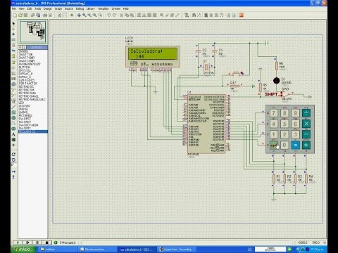Click the zoom in magnifier icon
Image resolution: width=338 pixels, height=253 pixels.
84,15
